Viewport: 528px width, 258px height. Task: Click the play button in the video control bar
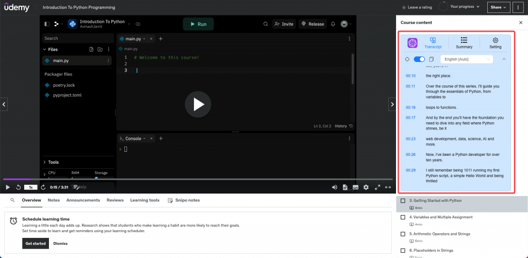pyautogui.click(x=8, y=187)
